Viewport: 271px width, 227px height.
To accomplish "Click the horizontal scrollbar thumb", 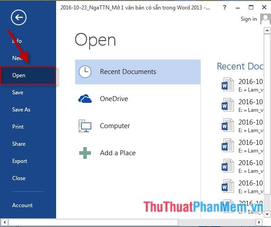I will (93, 222).
